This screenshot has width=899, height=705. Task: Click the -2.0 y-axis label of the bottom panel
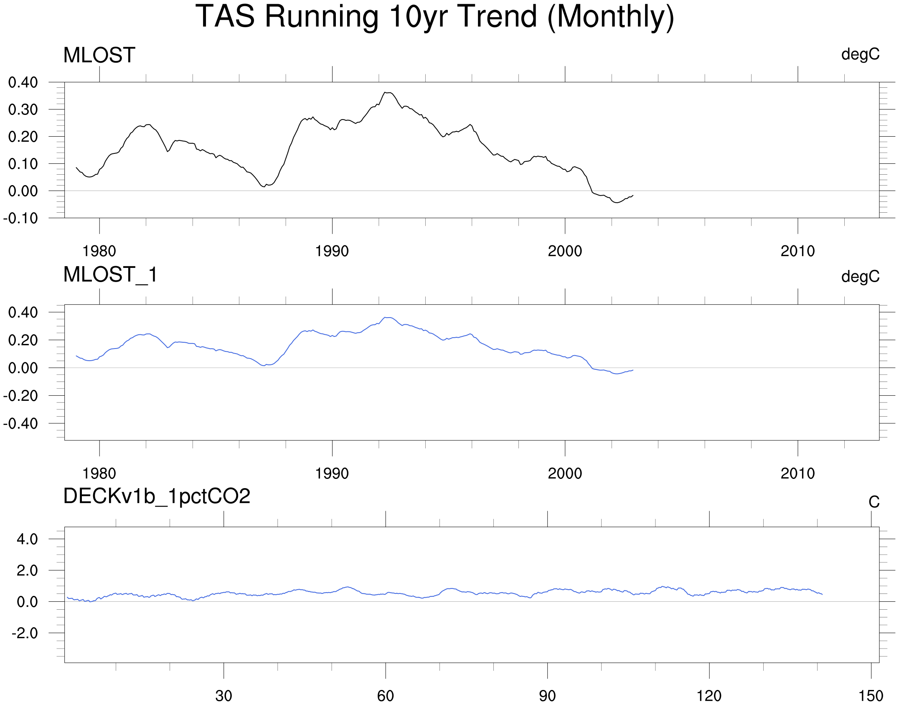tap(25, 633)
